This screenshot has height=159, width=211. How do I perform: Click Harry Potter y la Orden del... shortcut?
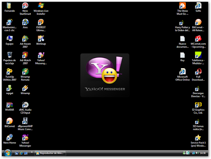point(183,25)
